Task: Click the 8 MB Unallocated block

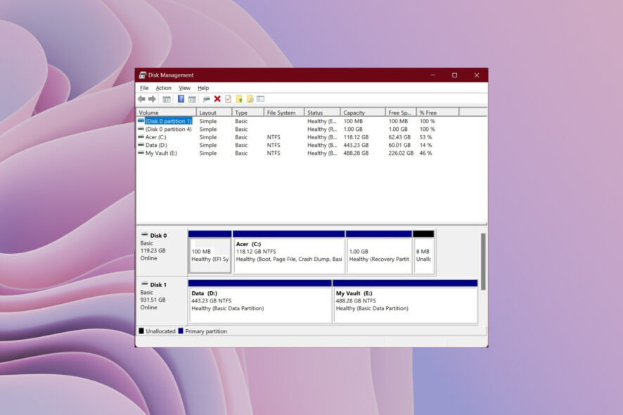Action: 423,252
